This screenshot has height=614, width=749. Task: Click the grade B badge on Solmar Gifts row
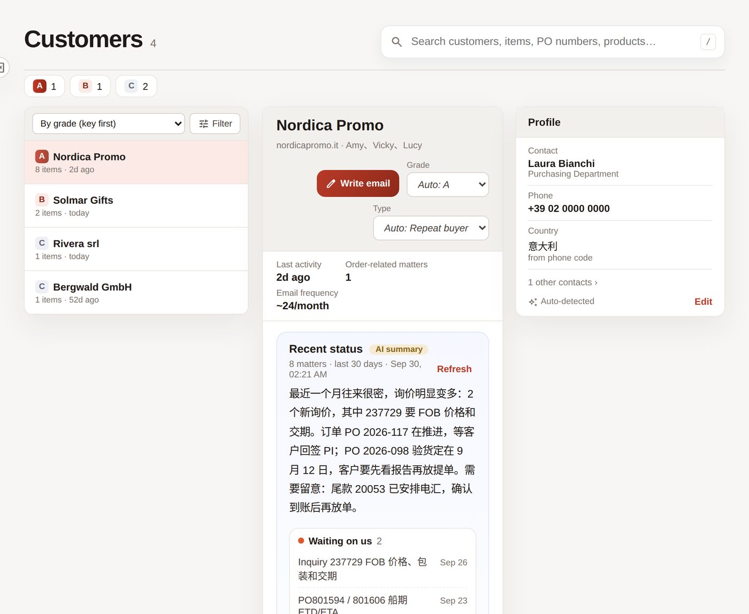42,199
